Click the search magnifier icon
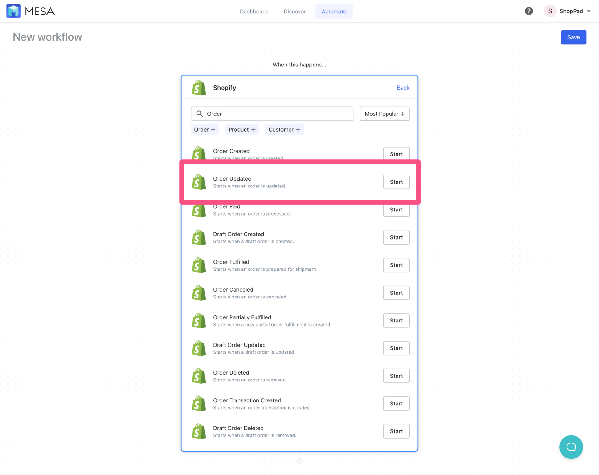The width and height of the screenshot is (599, 475). click(x=200, y=114)
